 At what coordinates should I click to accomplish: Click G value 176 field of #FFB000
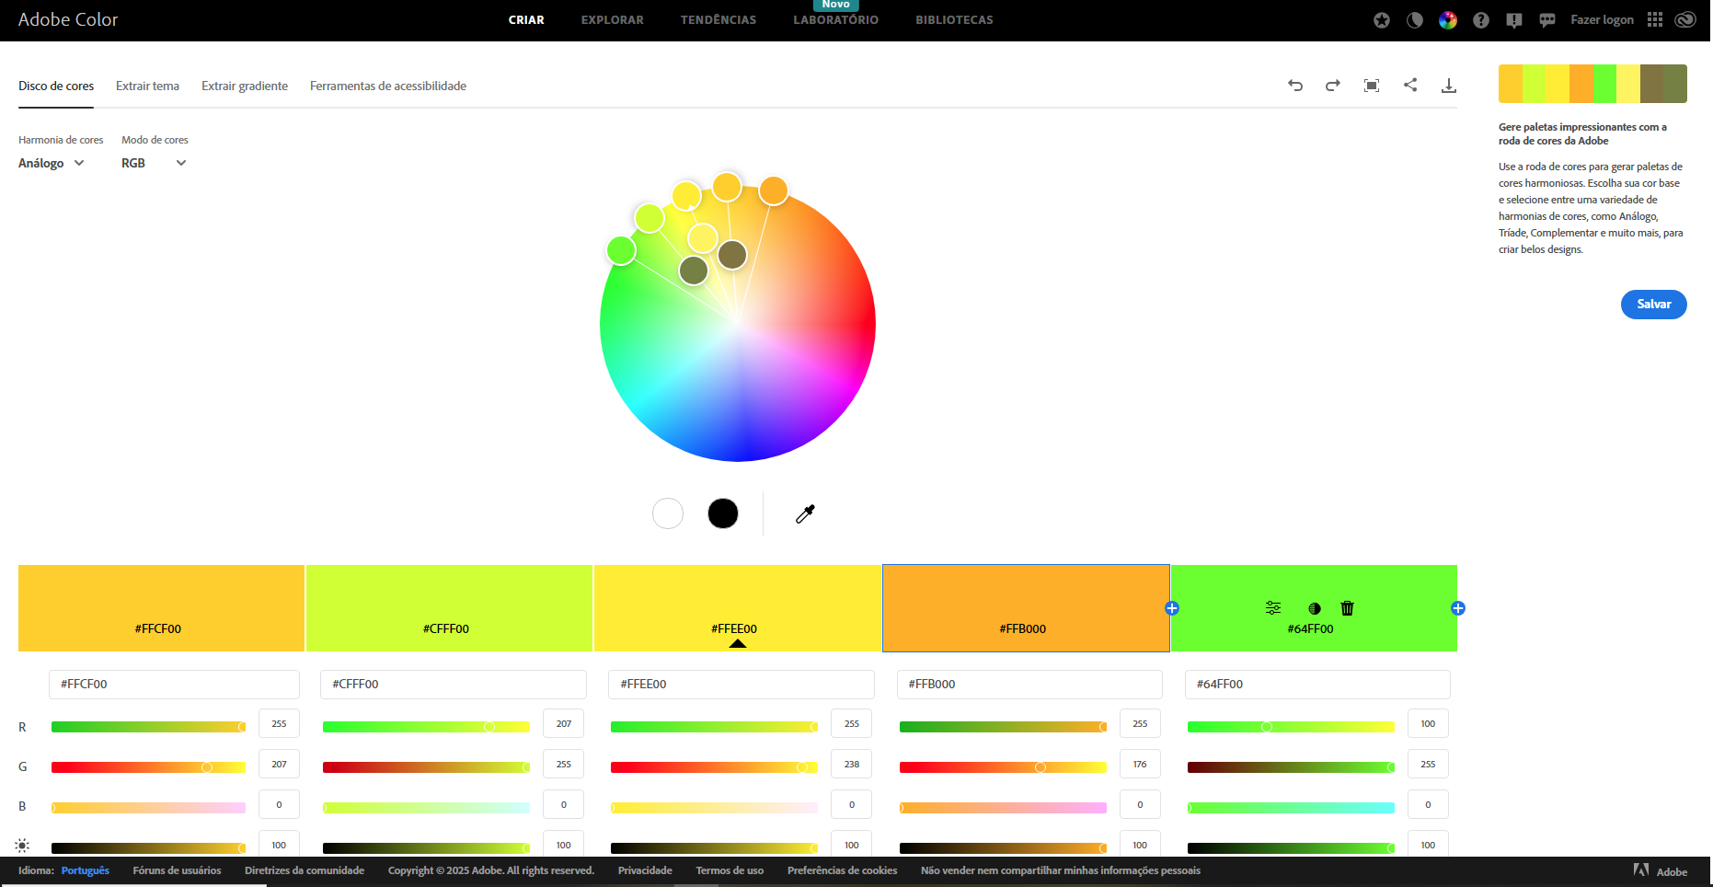tap(1140, 765)
